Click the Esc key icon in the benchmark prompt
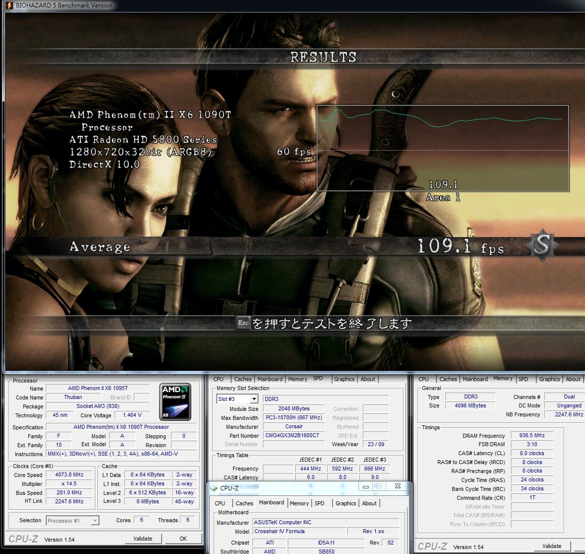 (243, 323)
